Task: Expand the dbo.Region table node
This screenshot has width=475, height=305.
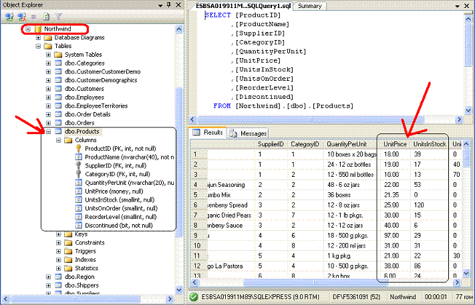Action: pos(48,277)
